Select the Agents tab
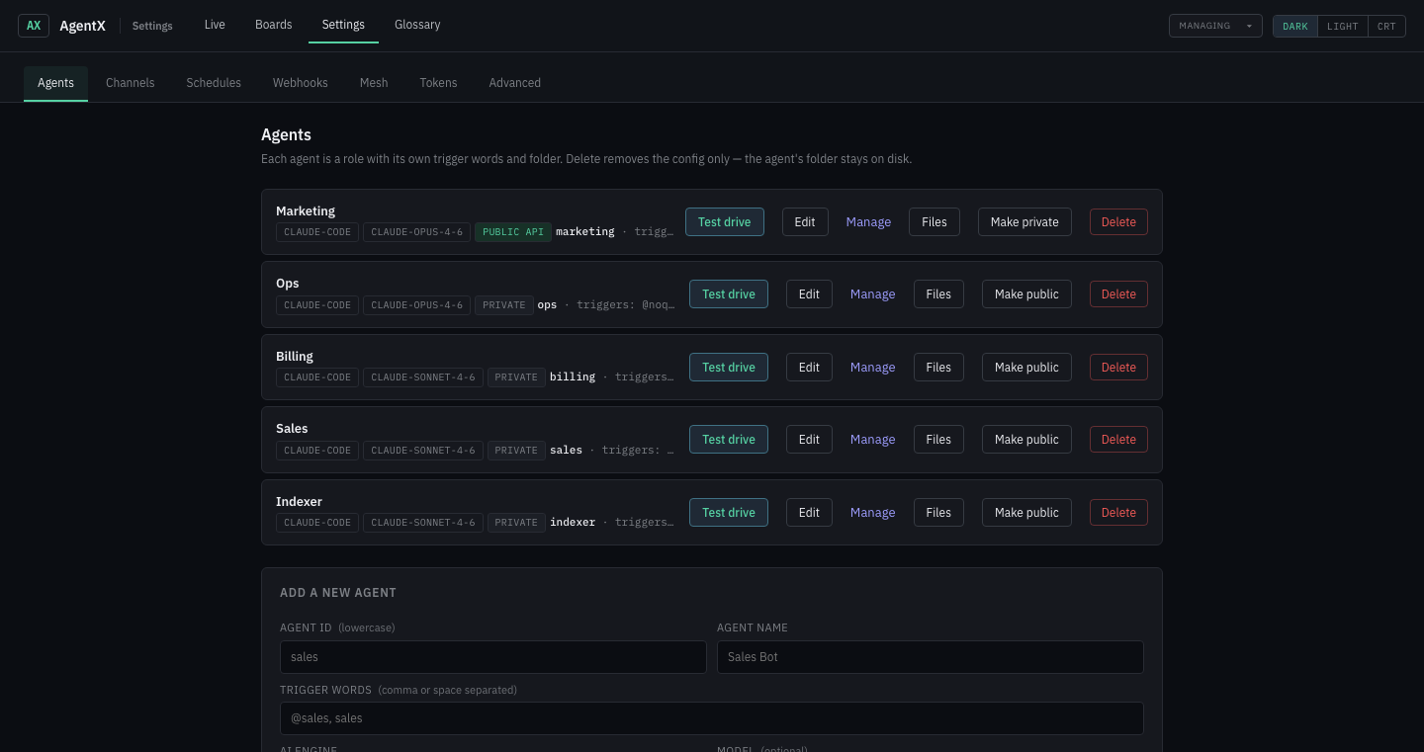 click(x=55, y=83)
